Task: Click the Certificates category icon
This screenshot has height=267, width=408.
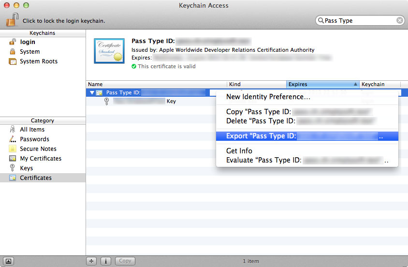Action: click(13, 178)
